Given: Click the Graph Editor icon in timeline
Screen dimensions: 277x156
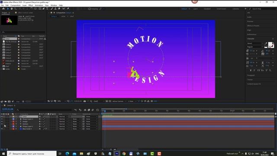Looking at the screenshot, I should (97, 110).
